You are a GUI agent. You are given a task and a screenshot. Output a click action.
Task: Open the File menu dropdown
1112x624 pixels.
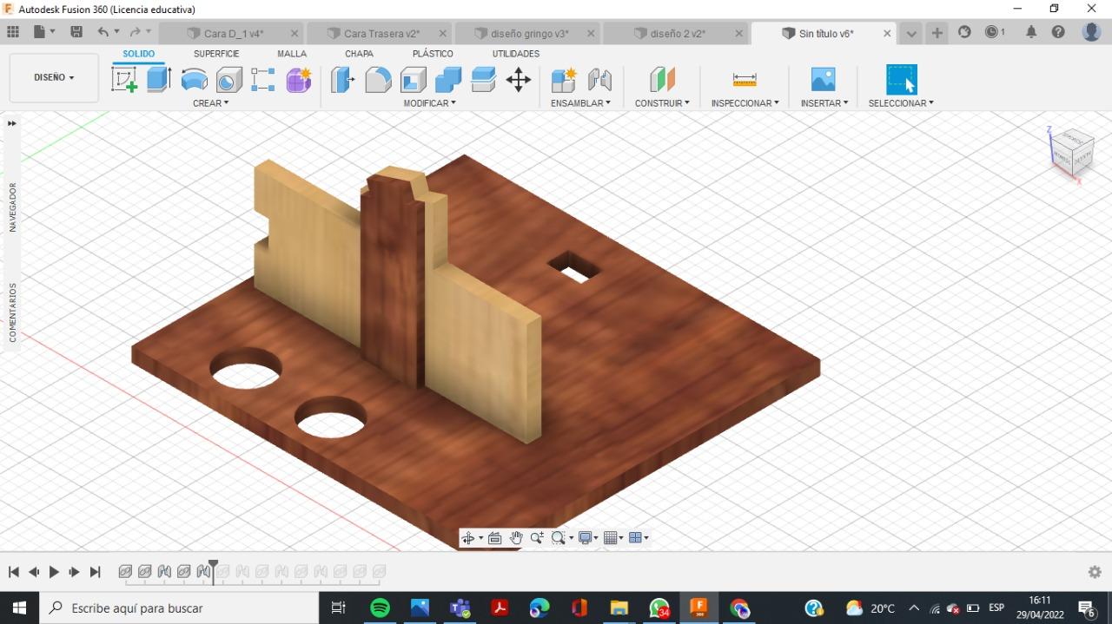tap(43, 32)
